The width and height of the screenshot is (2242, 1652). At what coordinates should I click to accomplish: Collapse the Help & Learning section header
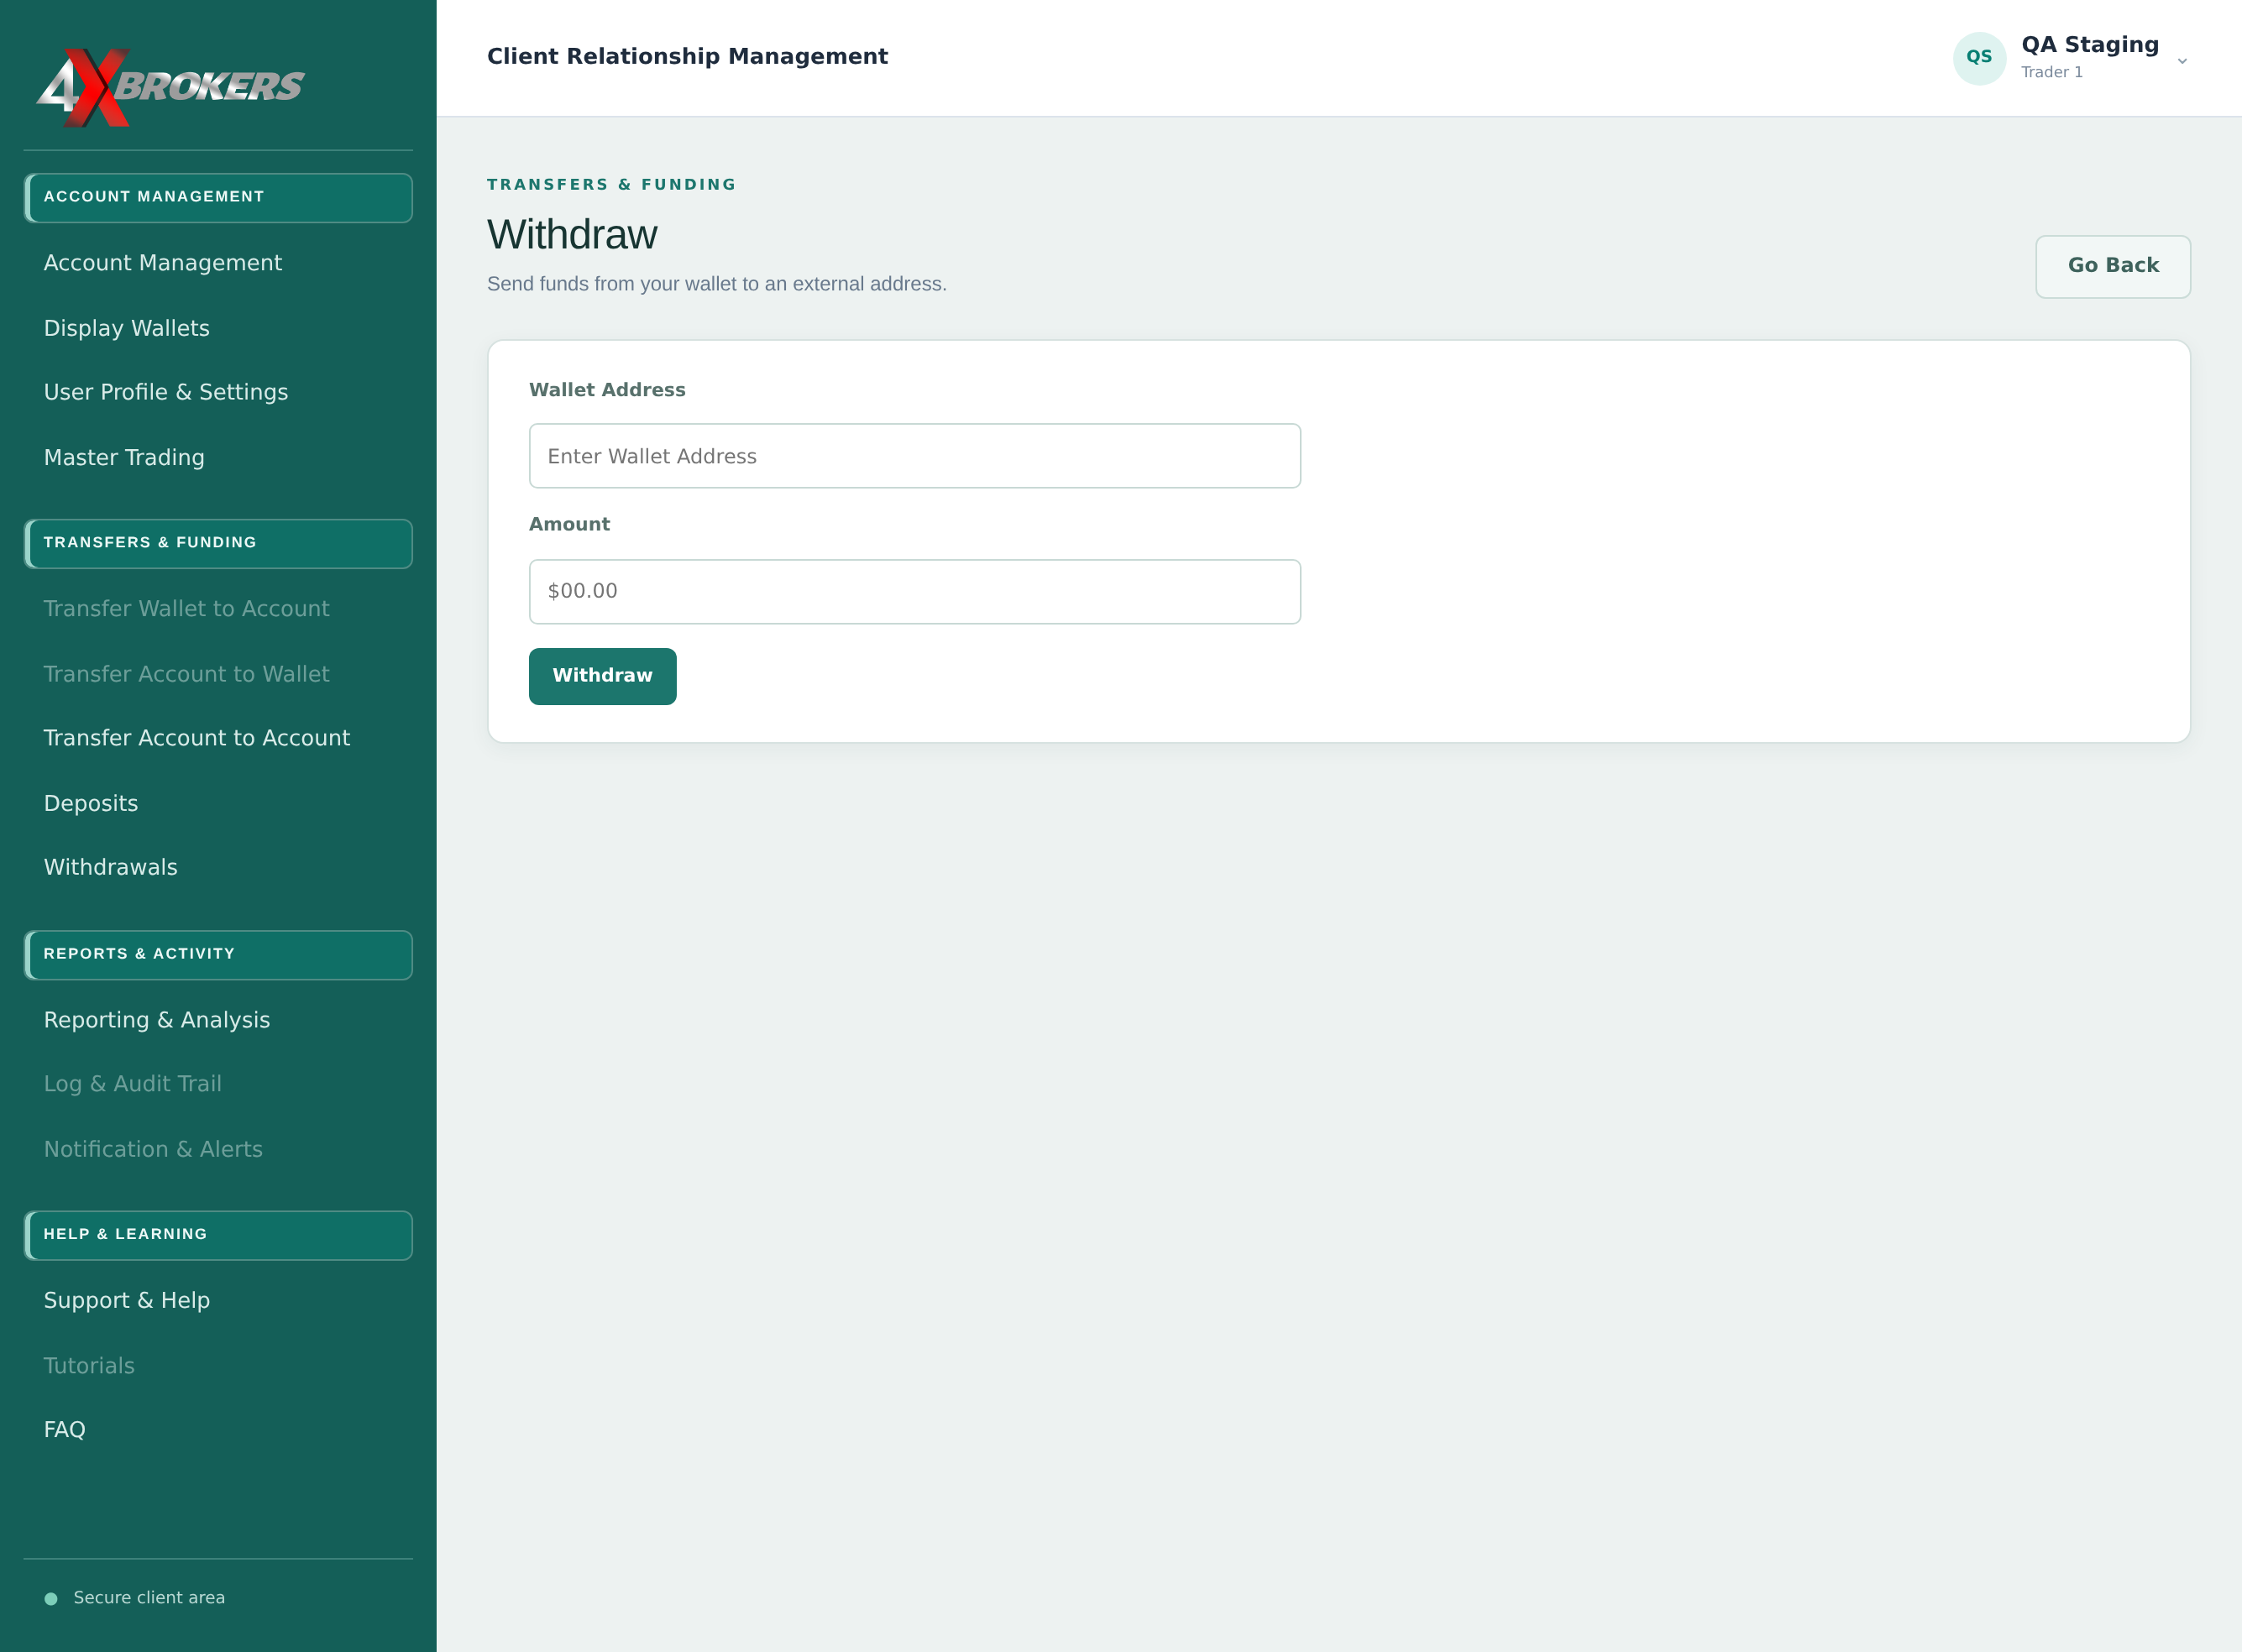coord(218,1235)
